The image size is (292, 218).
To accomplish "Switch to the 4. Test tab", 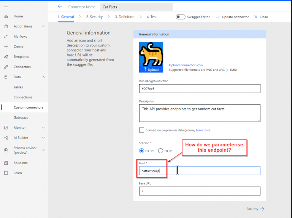I will 152,17.
